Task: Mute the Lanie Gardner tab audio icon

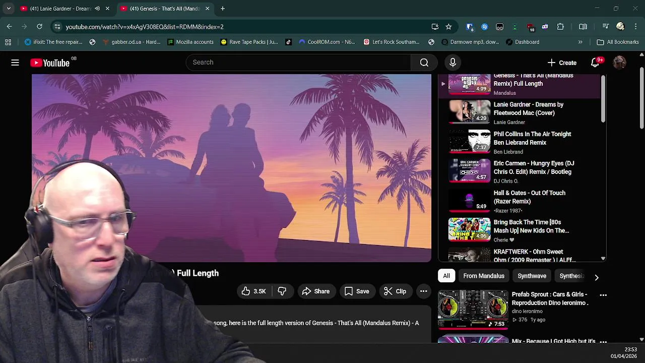Action: point(97,9)
